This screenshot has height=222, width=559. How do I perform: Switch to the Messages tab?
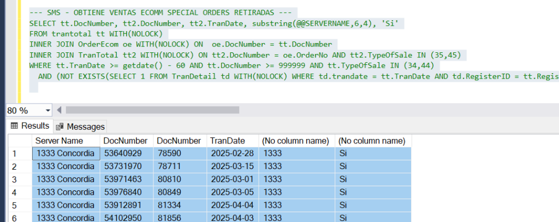(81, 127)
